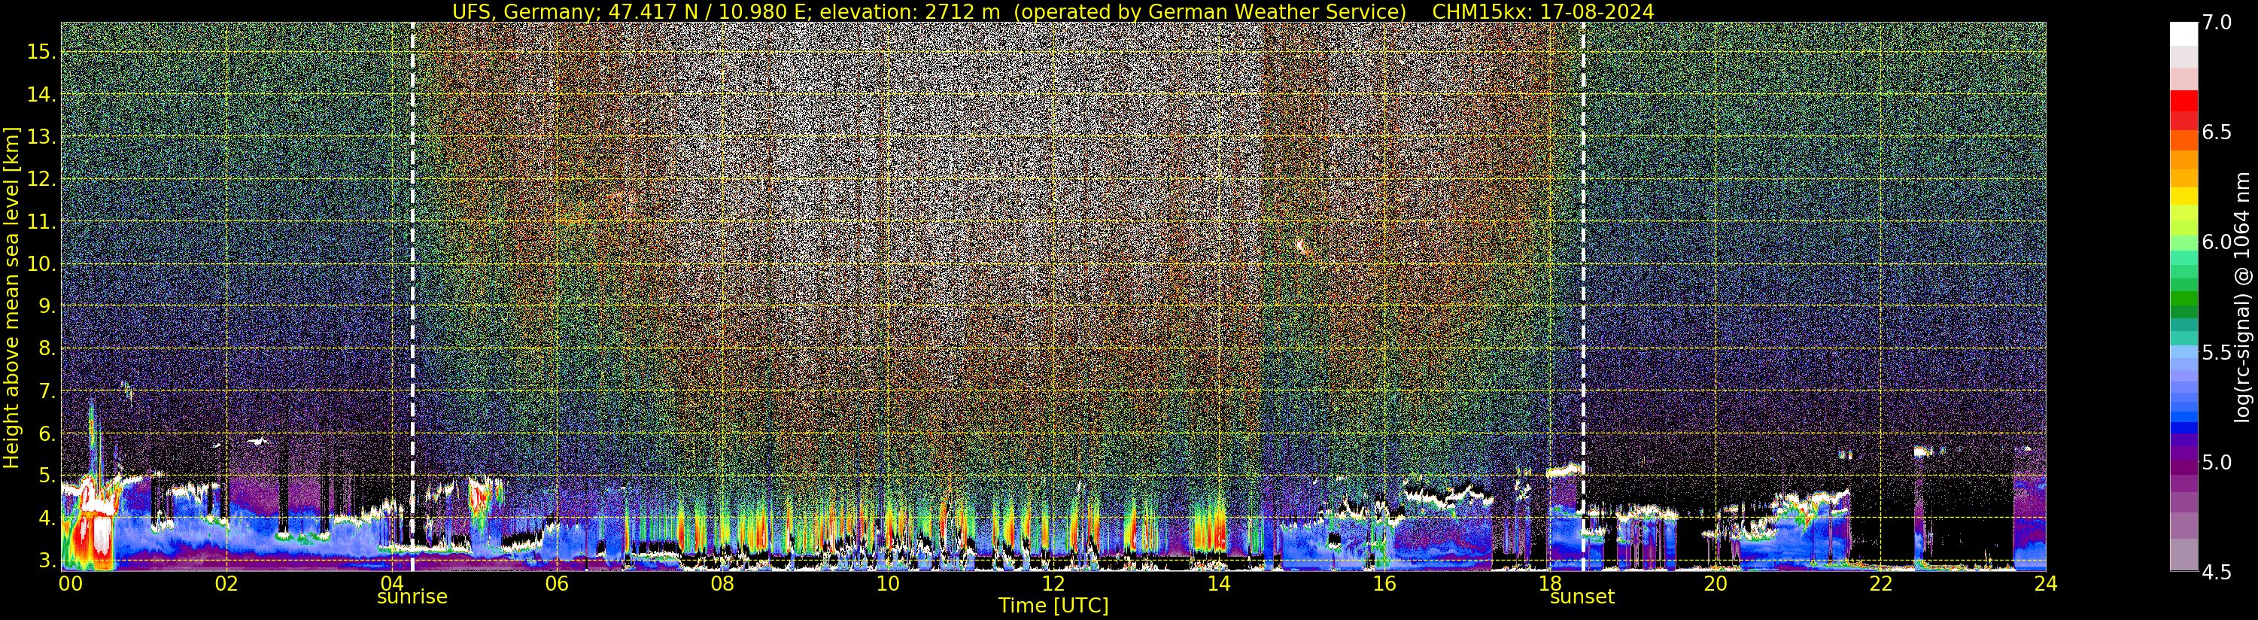2258x620 pixels.
Task: Click the '22' time tick label
Action: (1881, 583)
